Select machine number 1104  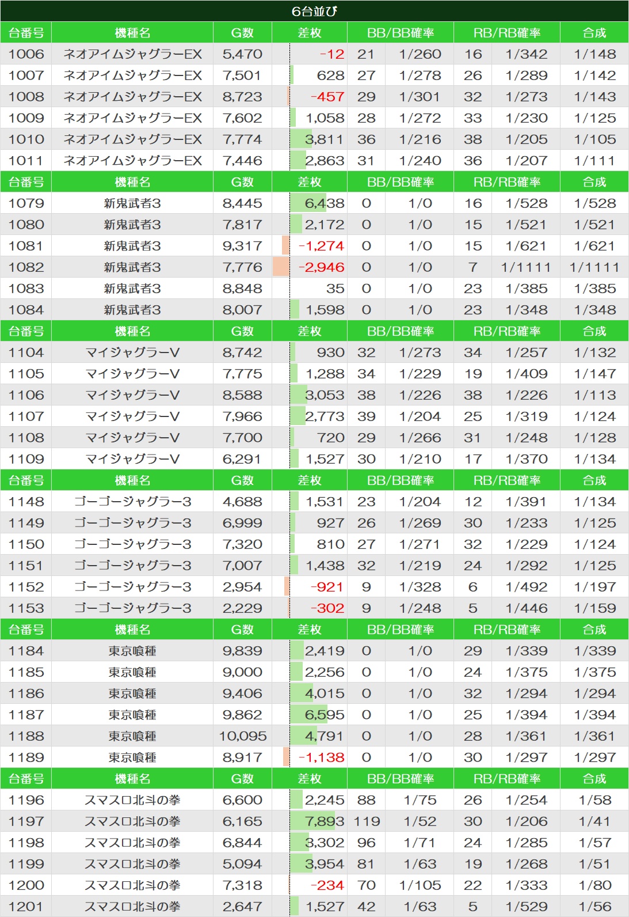point(26,353)
